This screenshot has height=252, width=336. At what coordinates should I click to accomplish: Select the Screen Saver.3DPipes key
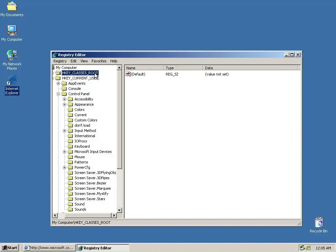(x=92, y=178)
